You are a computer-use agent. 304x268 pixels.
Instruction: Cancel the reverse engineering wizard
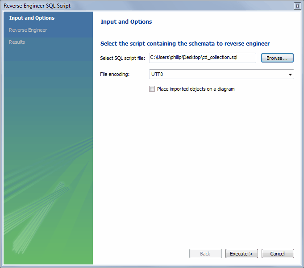pyautogui.click(x=277, y=254)
